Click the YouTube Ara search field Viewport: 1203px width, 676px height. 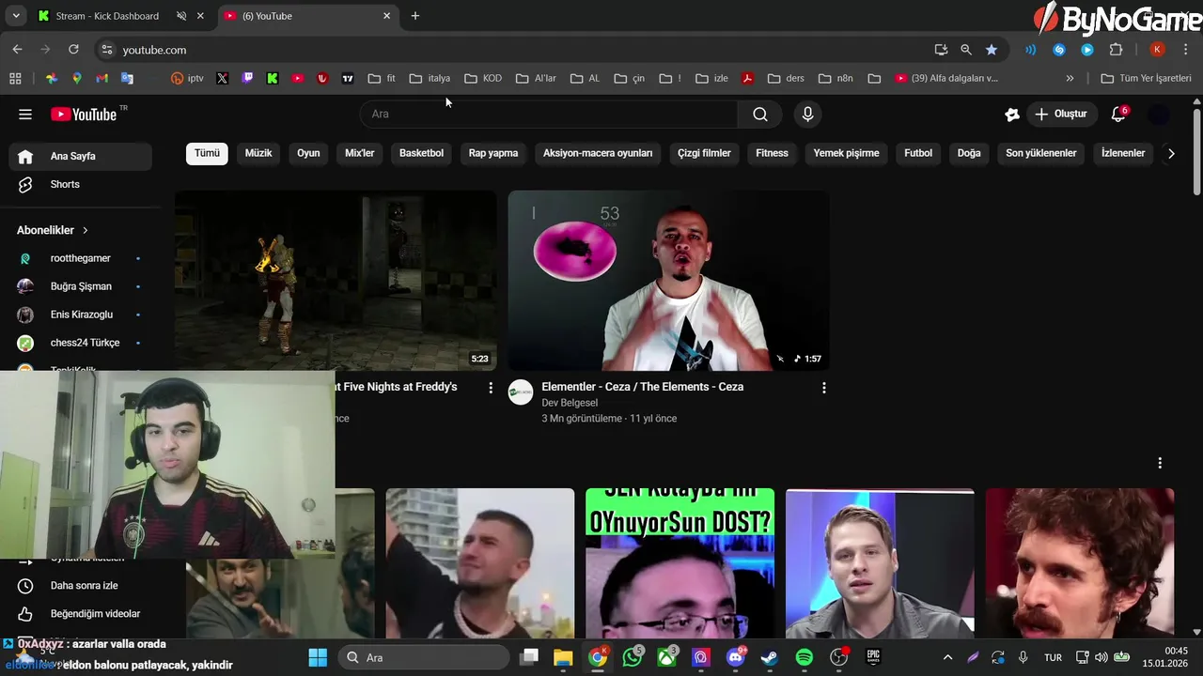click(550, 115)
